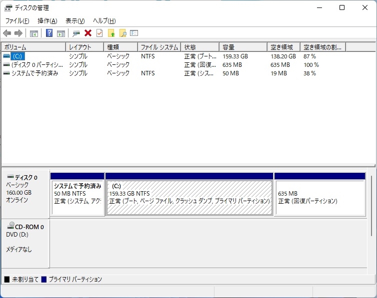This screenshot has width=377, height=298.
Task: Click the オンライン disk status text
Action: [x=17, y=200]
